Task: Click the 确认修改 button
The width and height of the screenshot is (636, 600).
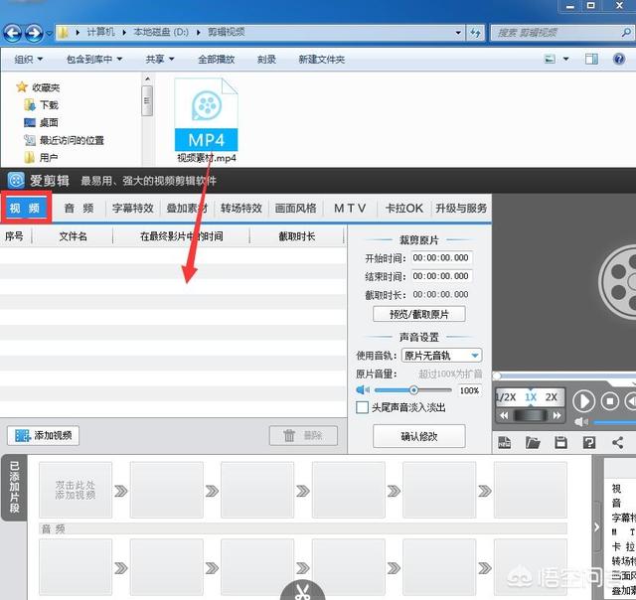Action: click(x=419, y=436)
